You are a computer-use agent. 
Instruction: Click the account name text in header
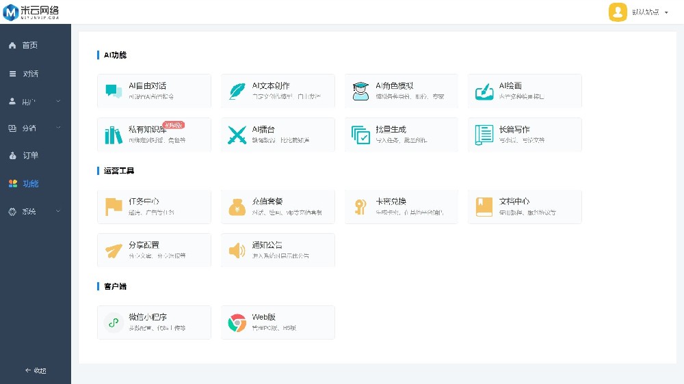click(x=646, y=12)
